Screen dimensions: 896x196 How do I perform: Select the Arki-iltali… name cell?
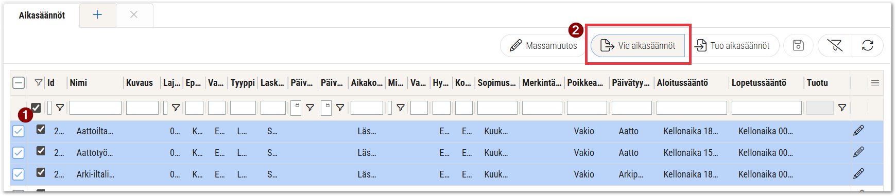(x=95, y=174)
